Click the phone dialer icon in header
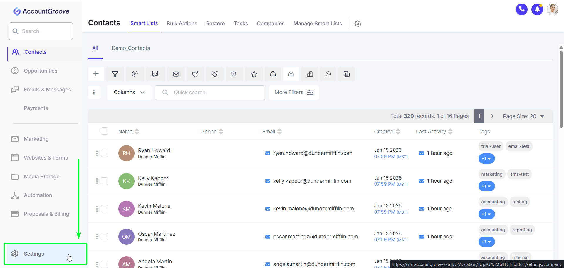Image resolution: width=564 pixels, height=268 pixels. pyautogui.click(x=522, y=9)
